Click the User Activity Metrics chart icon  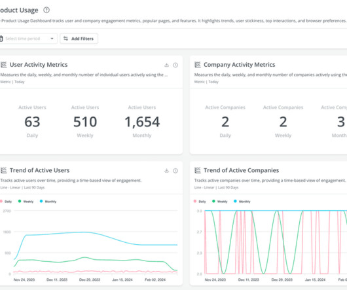(3, 65)
